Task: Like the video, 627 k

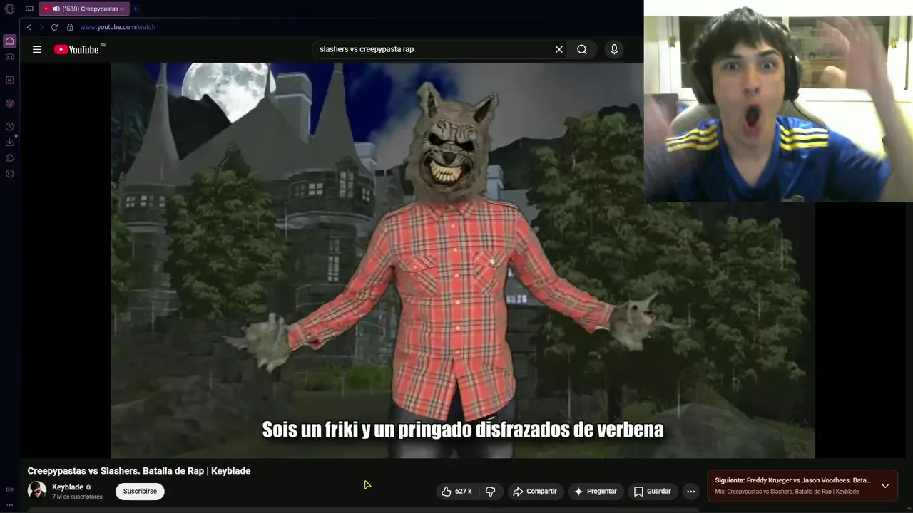Action: point(456,491)
